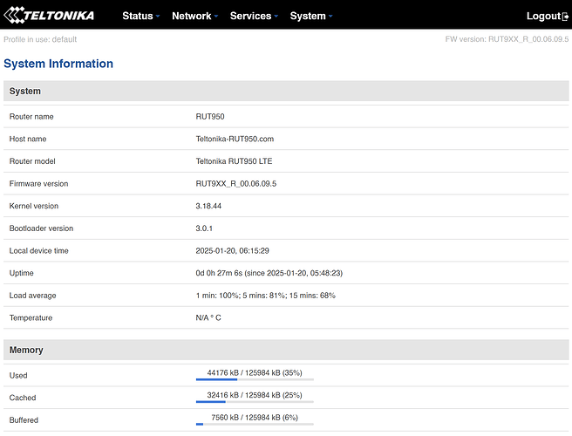572x436 pixels.
Task: Click the bootloader value 3.0.1
Action: pyautogui.click(x=204, y=228)
